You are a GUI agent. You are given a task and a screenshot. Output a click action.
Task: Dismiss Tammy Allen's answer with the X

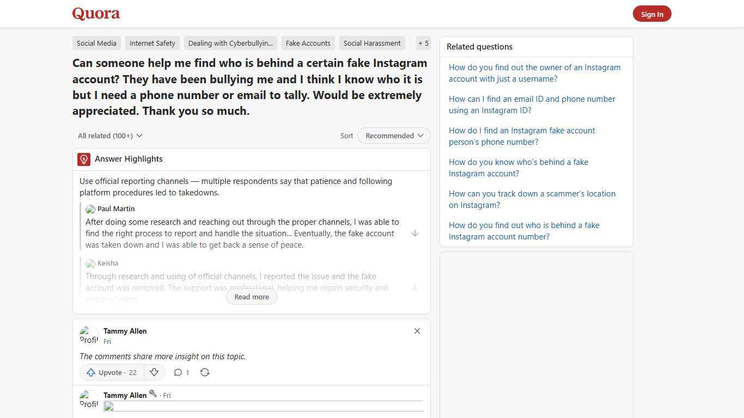(417, 331)
